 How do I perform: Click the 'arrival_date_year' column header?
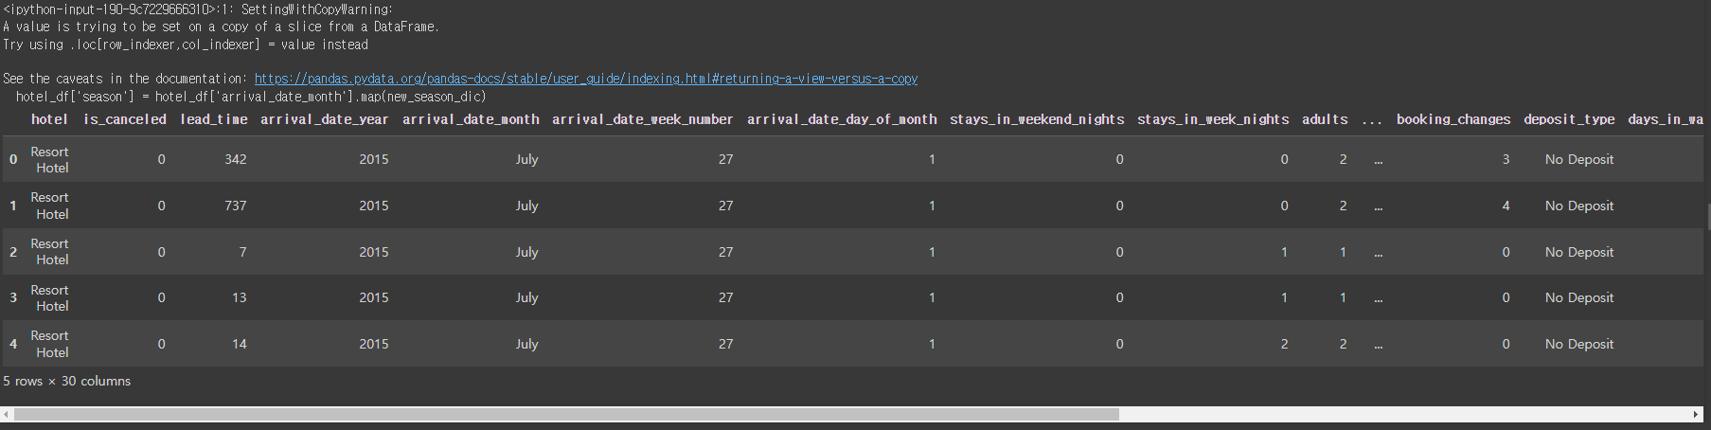[325, 119]
